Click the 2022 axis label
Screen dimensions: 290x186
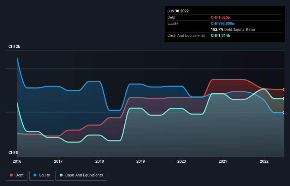tap(264, 161)
